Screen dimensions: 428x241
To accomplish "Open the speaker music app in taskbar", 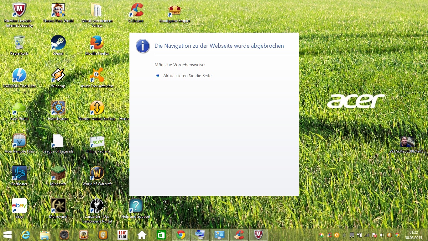I will 64,235.
